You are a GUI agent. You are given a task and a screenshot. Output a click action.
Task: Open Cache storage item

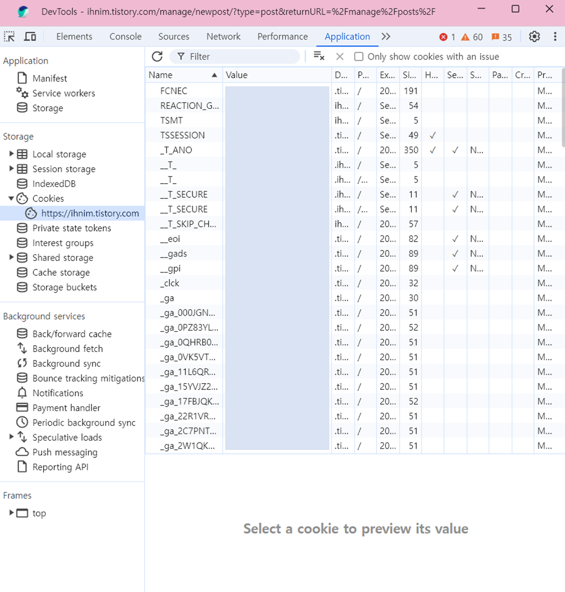point(61,273)
